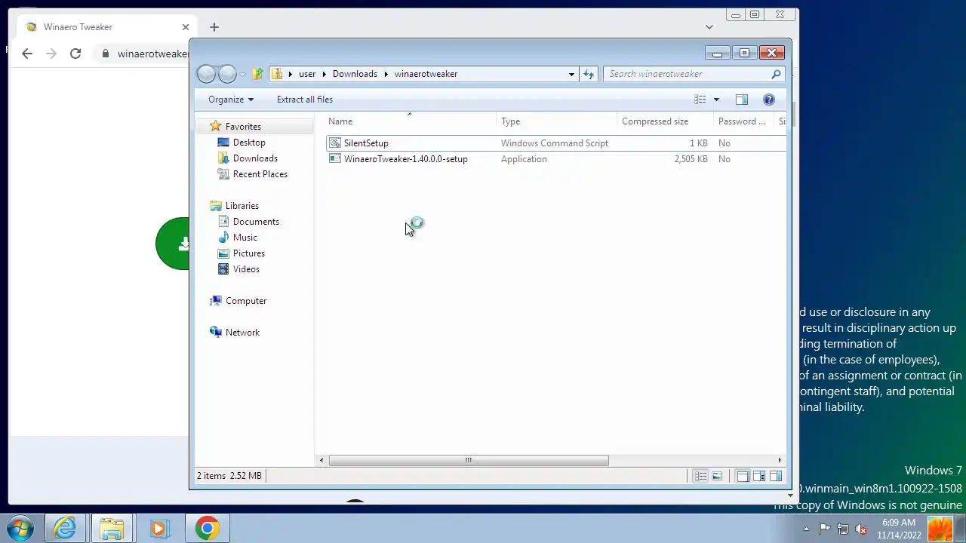Click the network tray icon

click(843, 529)
